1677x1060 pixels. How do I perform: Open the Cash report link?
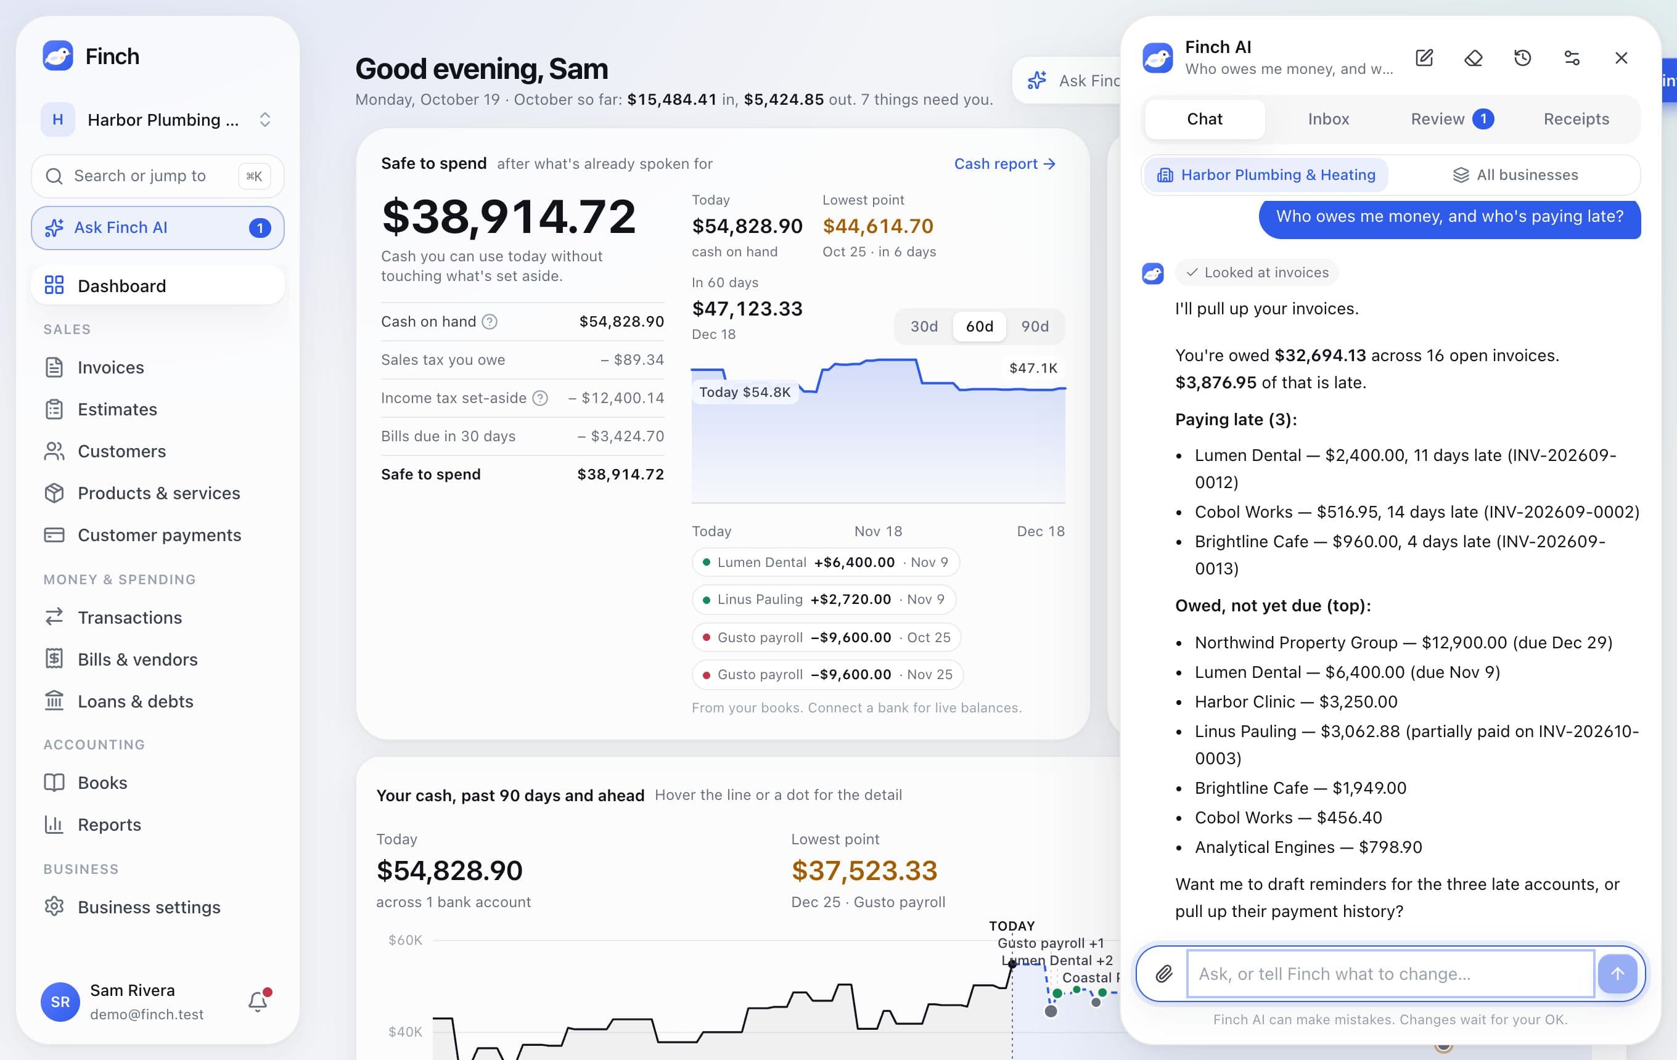1004,163
